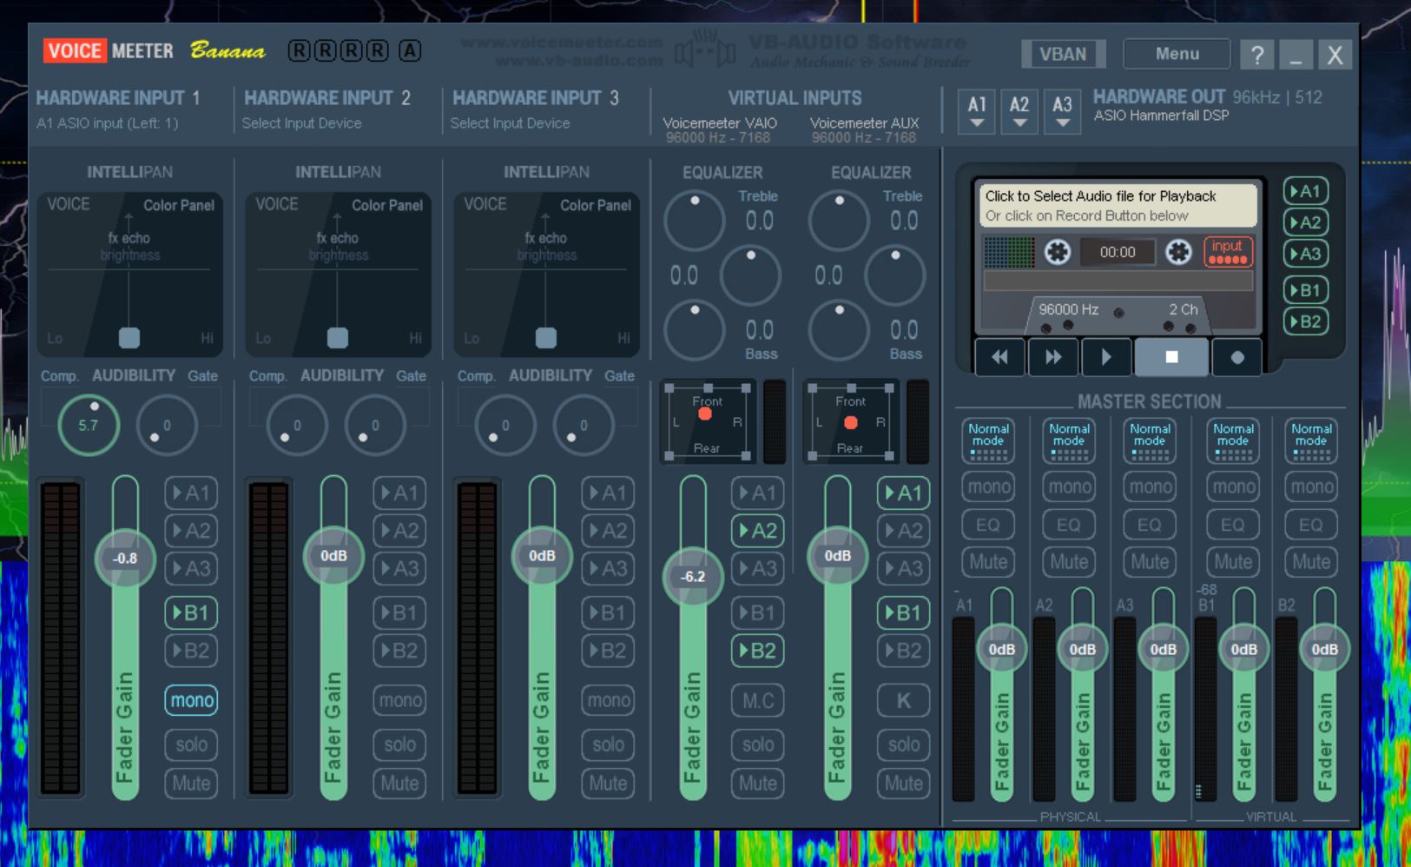Mute the Voicemeeter AUX virtual input

pyautogui.click(x=903, y=784)
